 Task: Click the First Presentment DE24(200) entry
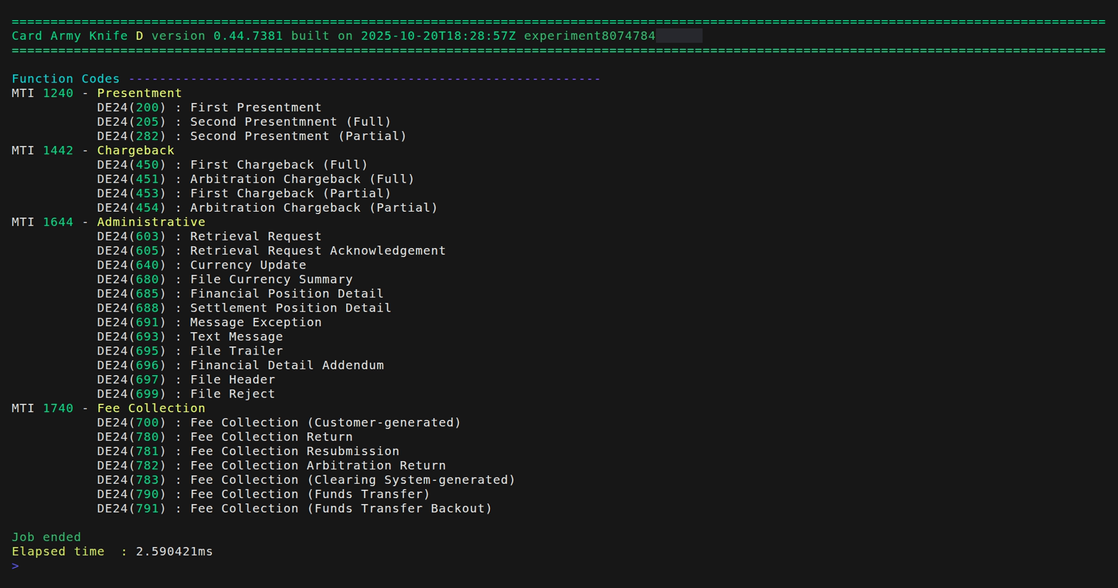point(209,108)
